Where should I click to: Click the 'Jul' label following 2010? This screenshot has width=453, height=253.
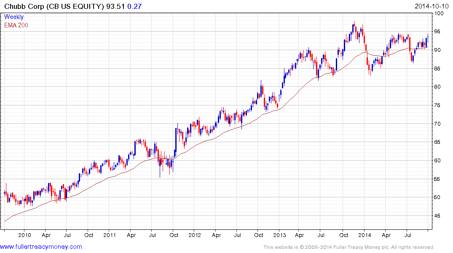click(67, 235)
